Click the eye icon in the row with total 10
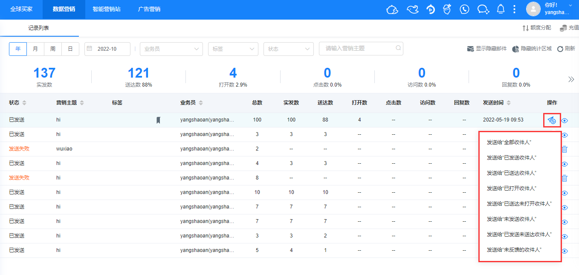Screen dimensions: 579x275 565,193
